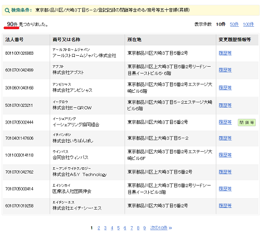Select company name 株式会社エイチ・シー・エス
260x234 pixels.
tap(77, 208)
